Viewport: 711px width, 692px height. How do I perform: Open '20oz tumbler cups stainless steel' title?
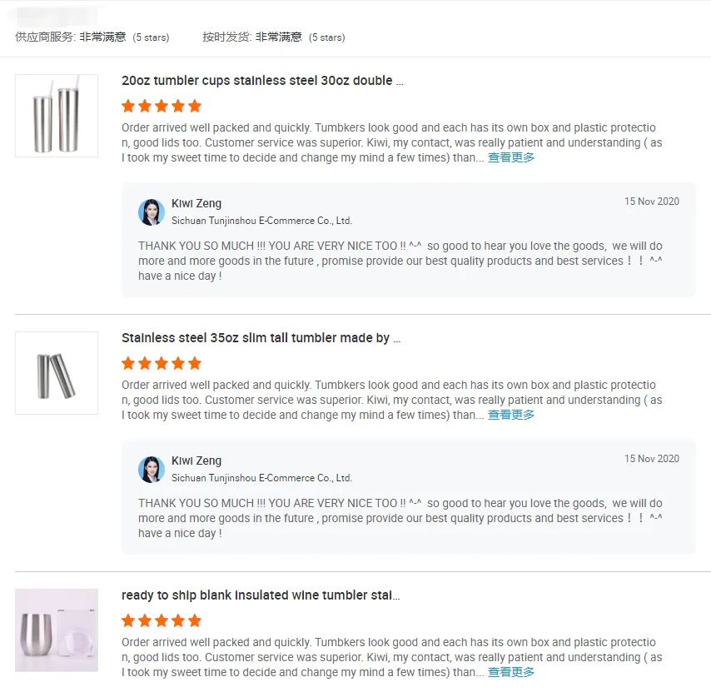(262, 81)
